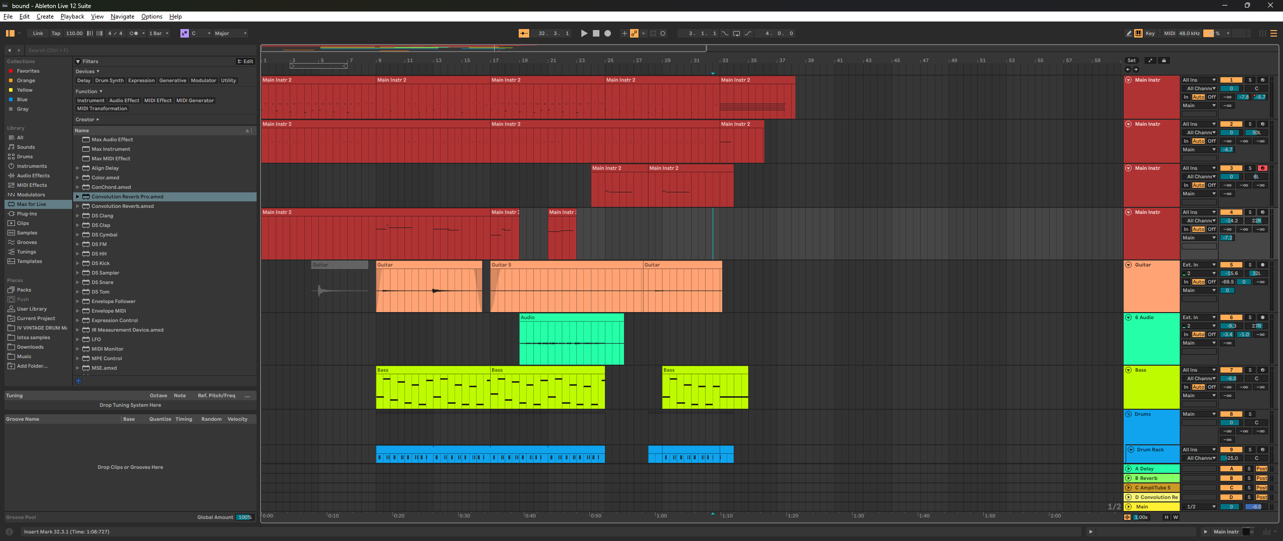
Task: Toggle the Follow playback button
Action: [x=524, y=34]
